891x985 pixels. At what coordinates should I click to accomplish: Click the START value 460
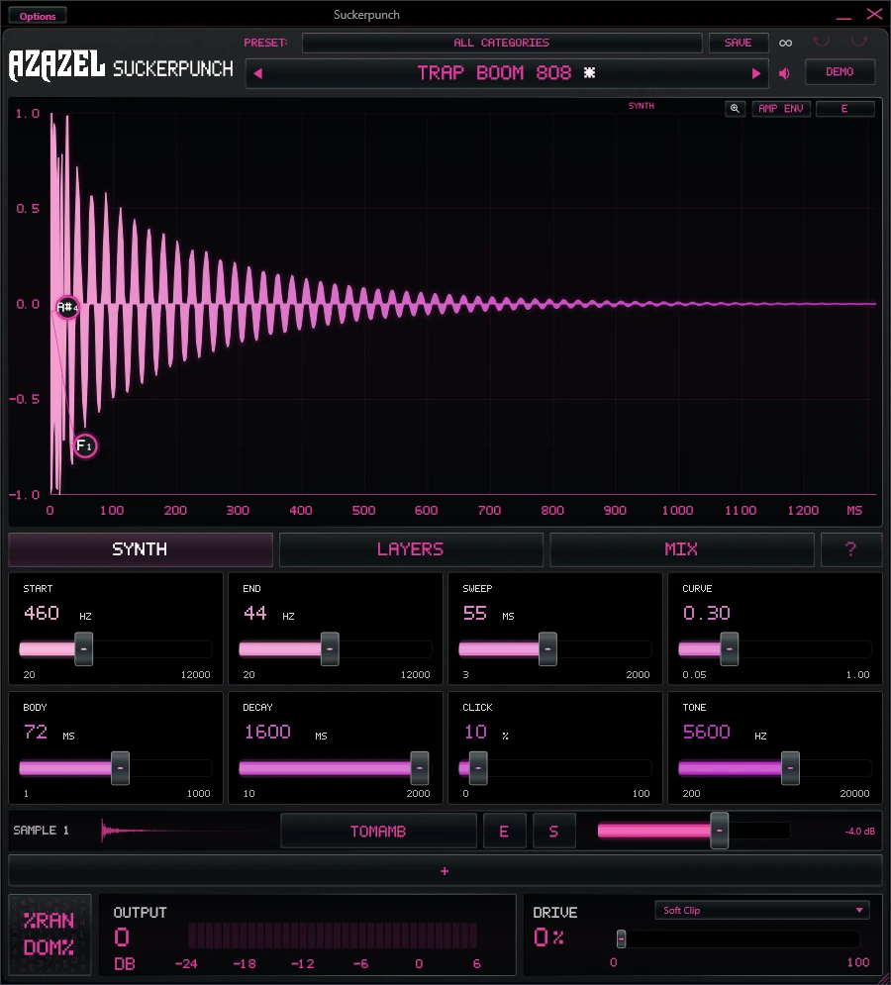[42, 613]
